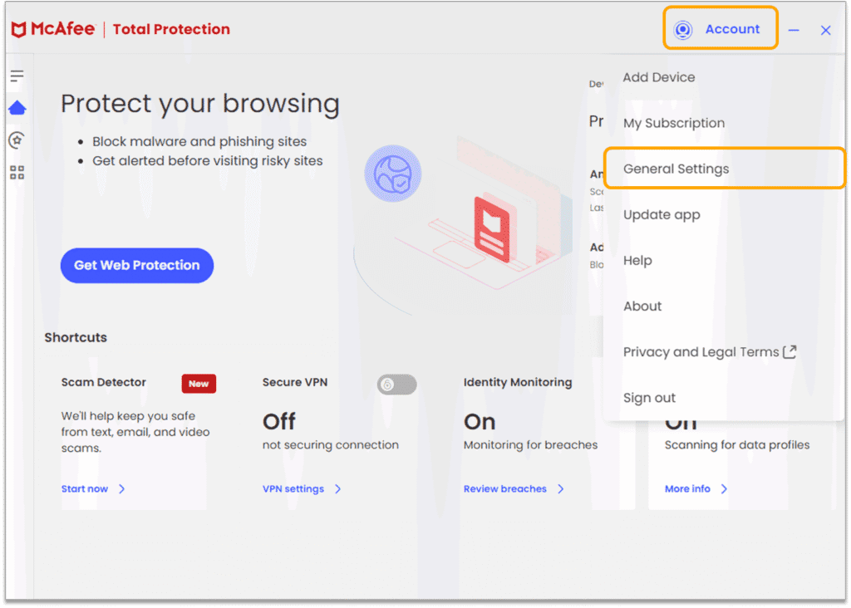Click Update app in the dropdown menu

[x=662, y=214]
